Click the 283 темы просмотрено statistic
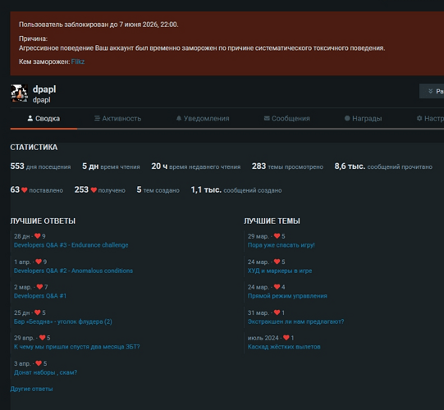 click(287, 166)
